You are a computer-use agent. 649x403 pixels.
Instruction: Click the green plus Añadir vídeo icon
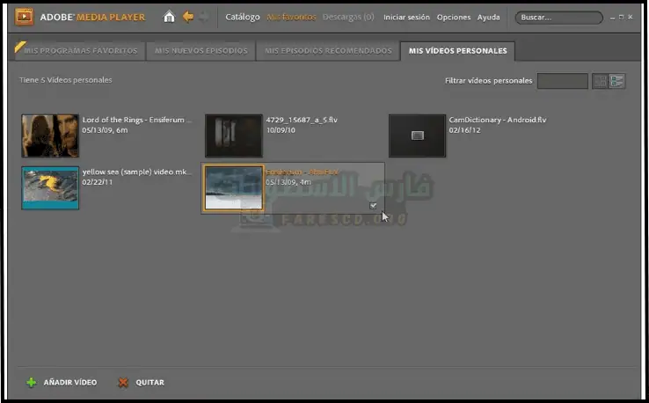32,383
